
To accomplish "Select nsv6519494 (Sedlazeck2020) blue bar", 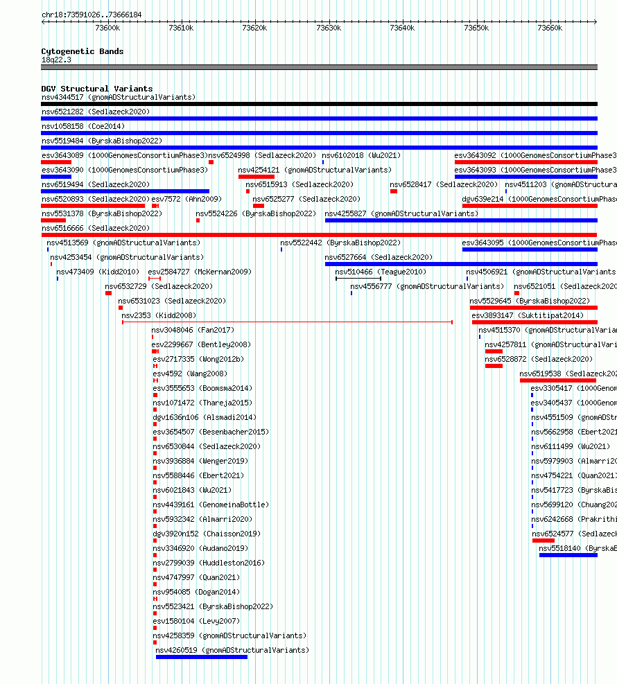I will [125, 191].
